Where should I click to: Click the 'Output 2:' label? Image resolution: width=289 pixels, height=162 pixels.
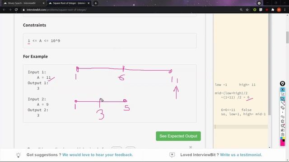point(38,110)
